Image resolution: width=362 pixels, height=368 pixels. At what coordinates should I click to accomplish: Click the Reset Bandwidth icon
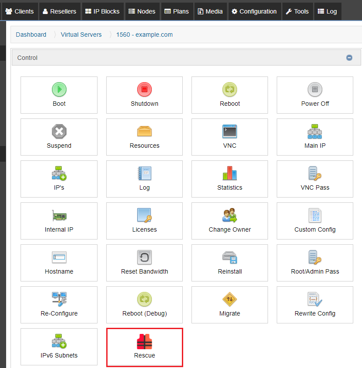(x=144, y=257)
